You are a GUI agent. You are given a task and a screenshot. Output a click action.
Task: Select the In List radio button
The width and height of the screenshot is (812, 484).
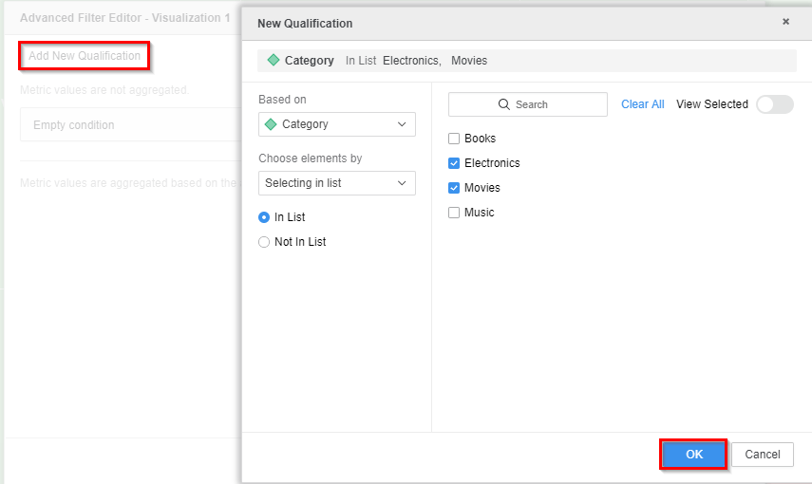click(x=264, y=217)
